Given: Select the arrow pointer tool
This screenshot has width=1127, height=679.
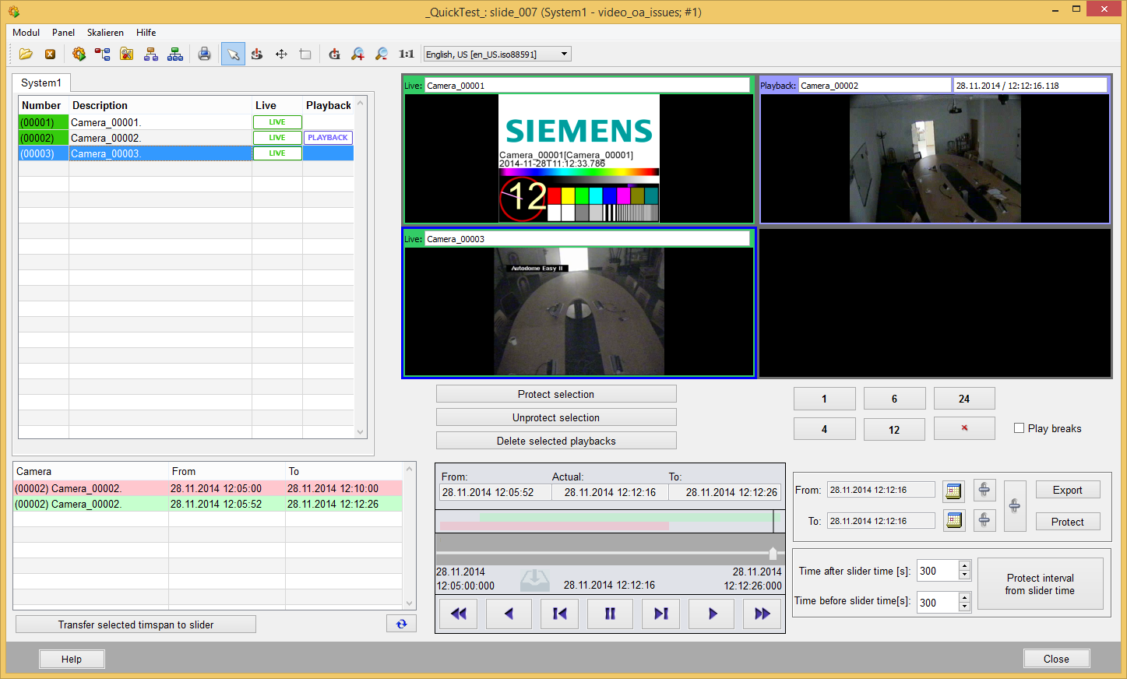Looking at the screenshot, I should pos(233,54).
